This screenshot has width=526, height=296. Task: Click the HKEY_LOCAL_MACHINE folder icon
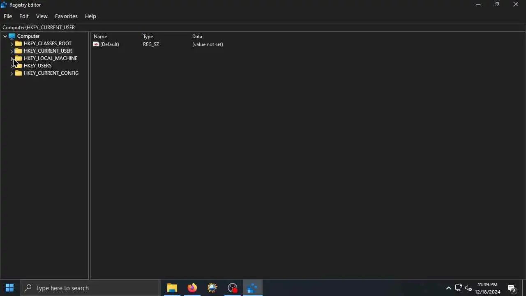(18, 58)
